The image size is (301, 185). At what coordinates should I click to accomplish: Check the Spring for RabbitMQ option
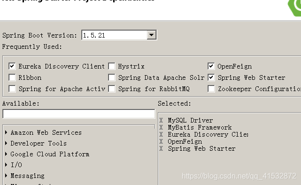click(x=112, y=89)
